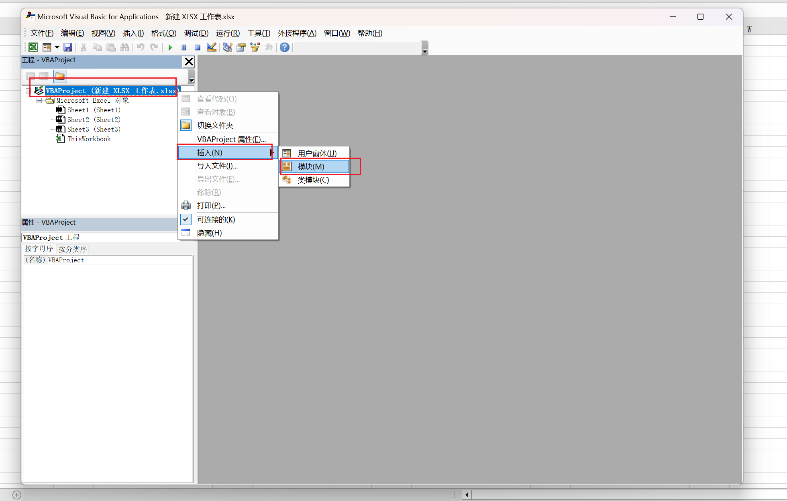Toggle Folders icon in project panel

[x=60, y=76]
